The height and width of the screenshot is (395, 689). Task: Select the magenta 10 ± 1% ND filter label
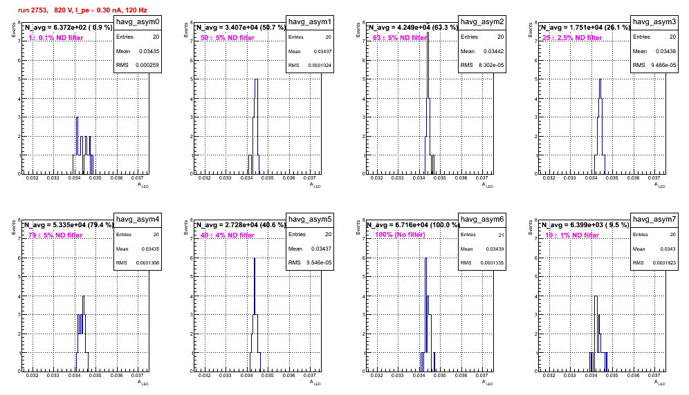572,235
